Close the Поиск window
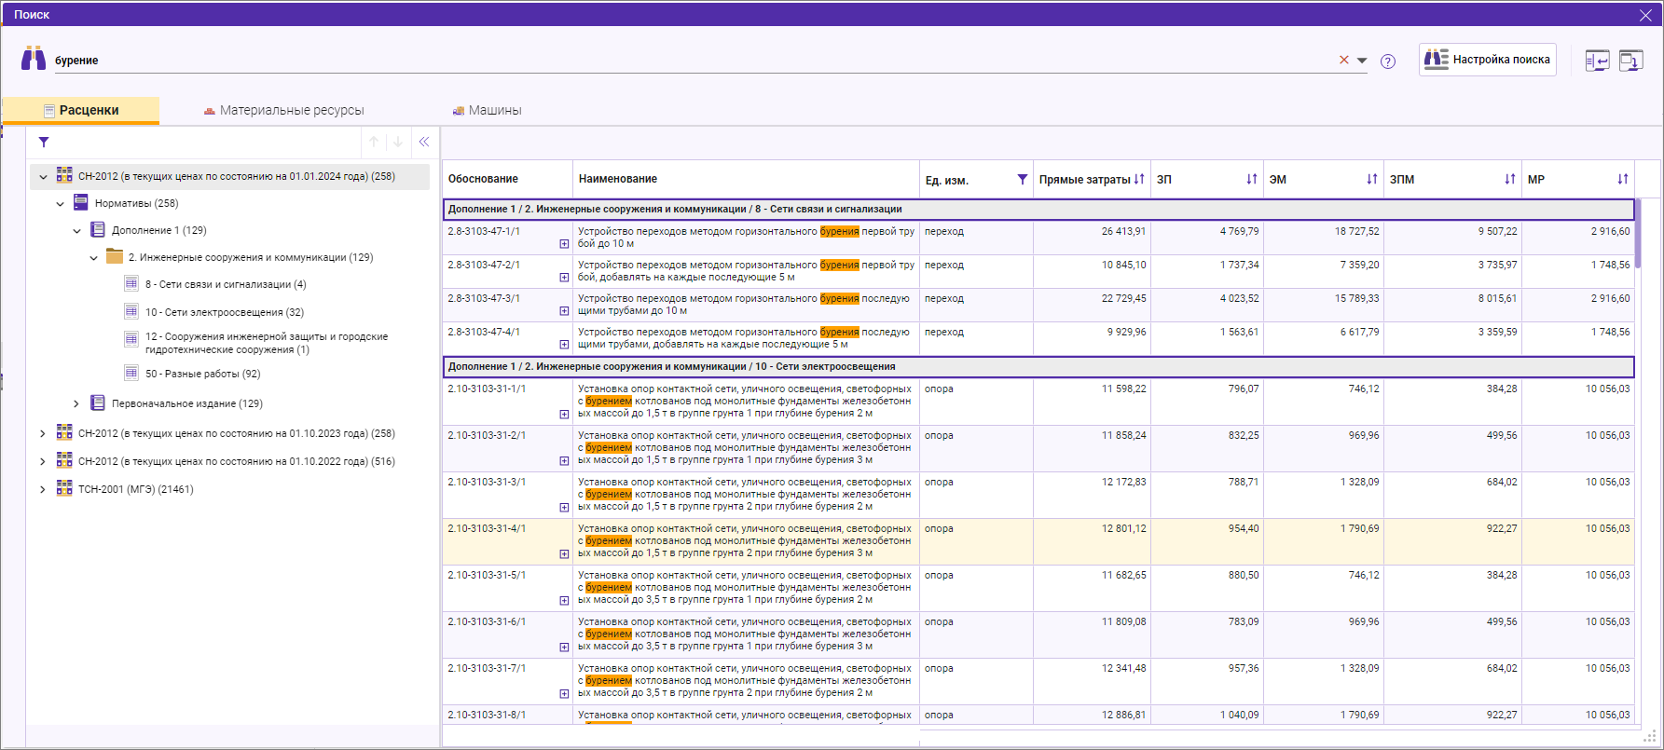The height and width of the screenshot is (750, 1664). pyautogui.click(x=1645, y=15)
